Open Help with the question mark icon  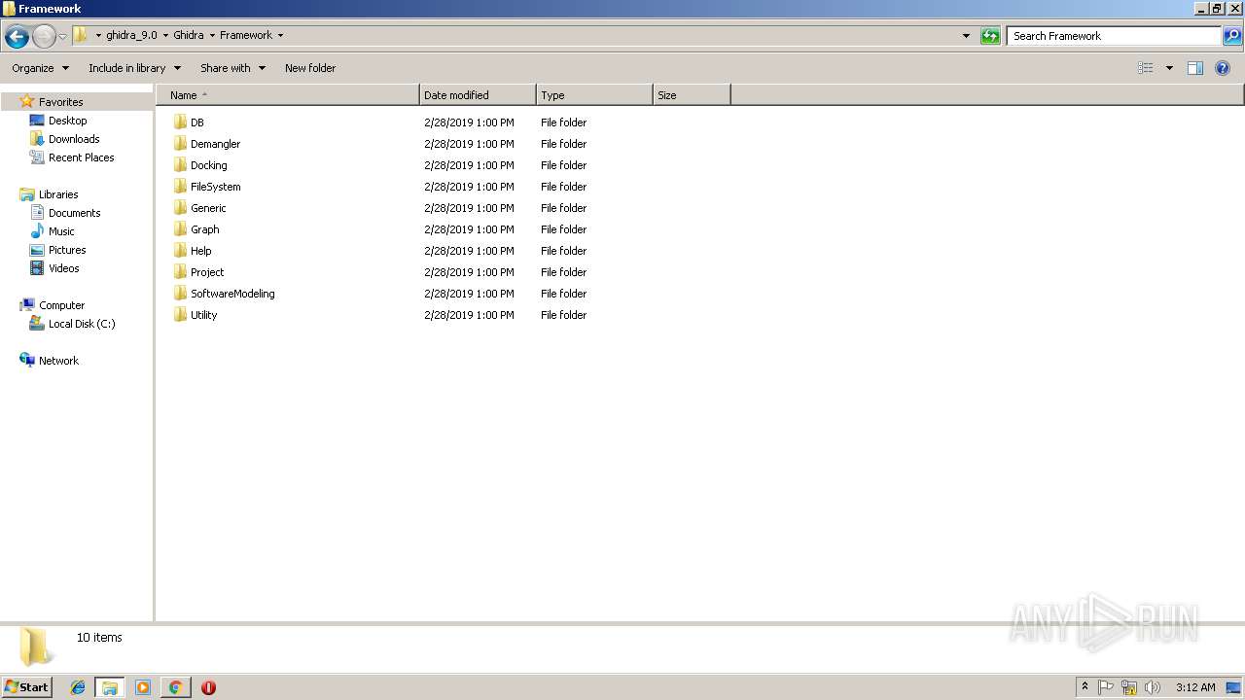coord(1223,68)
